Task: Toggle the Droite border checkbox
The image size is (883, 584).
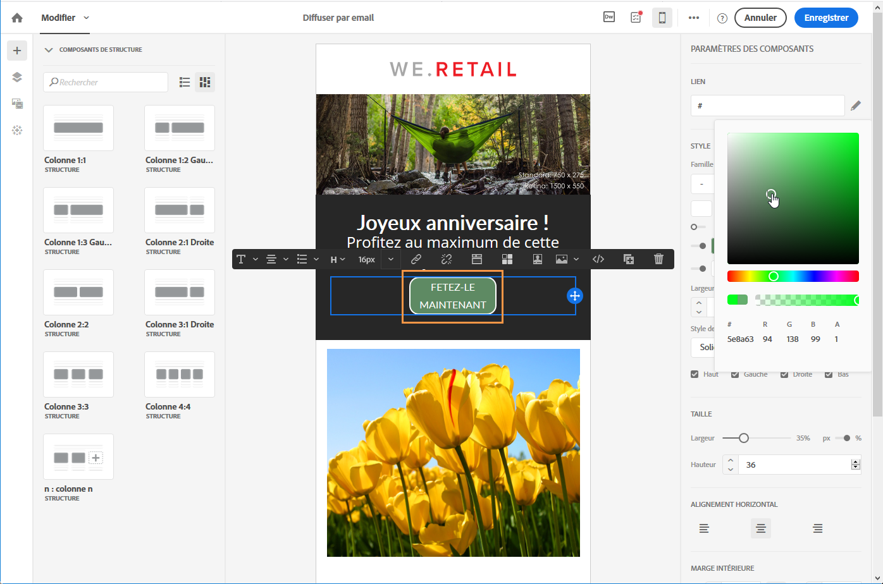Action: (x=784, y=374)
